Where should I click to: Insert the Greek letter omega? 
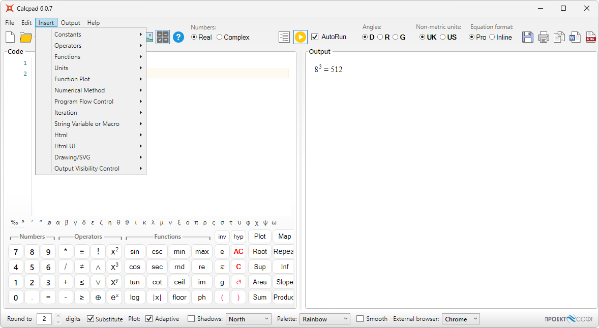[x=274, y=222]
